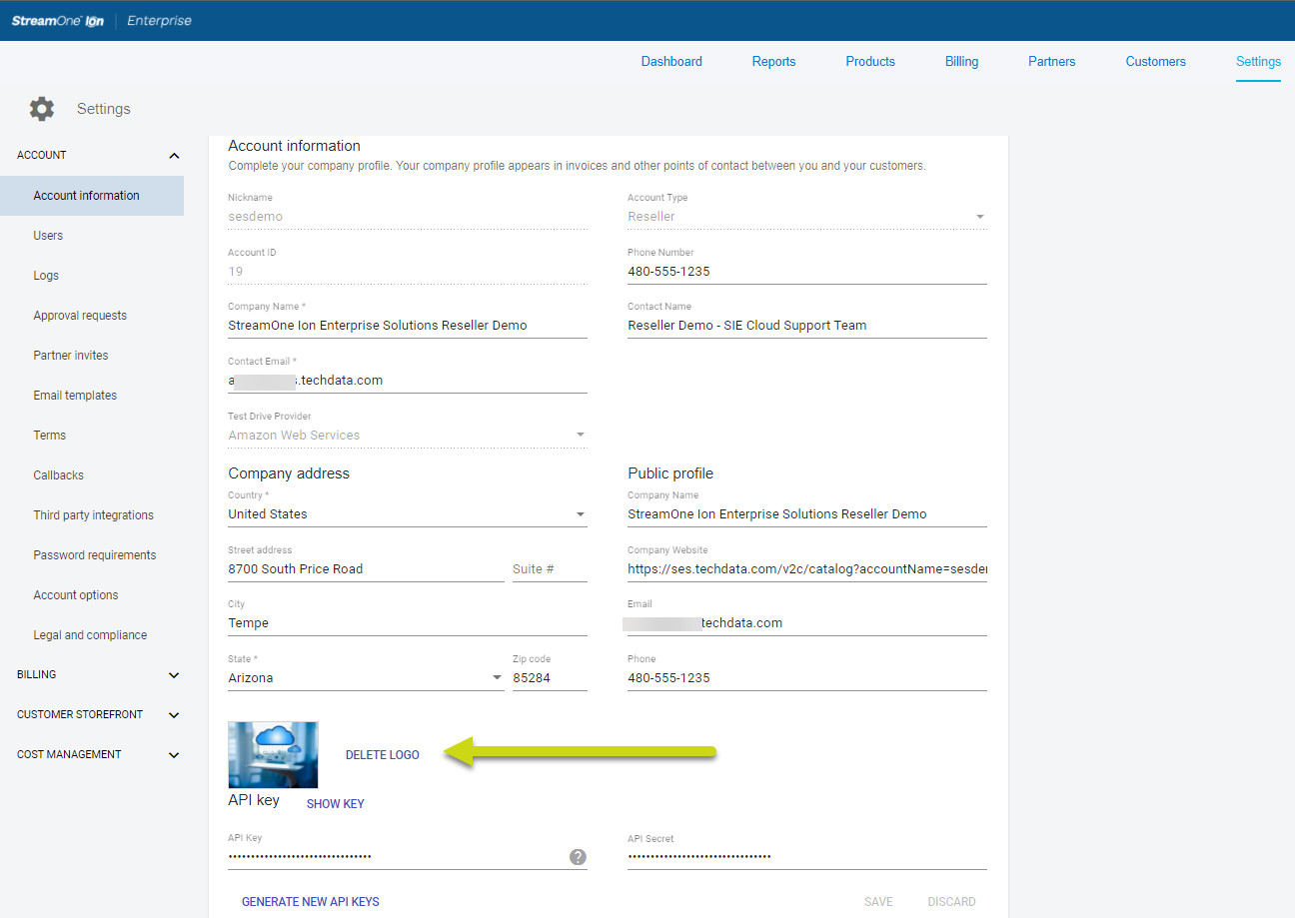Go to the Partners tab
Image resolution: width=1295 pixels, height=918 pixels.
tap(1052, 62)
